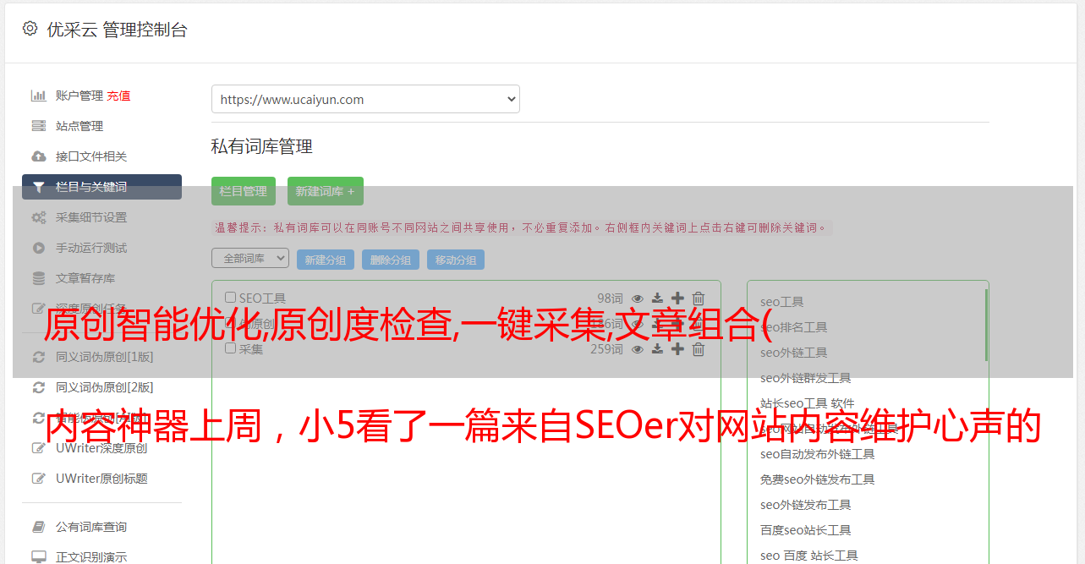1085x564 pixels.
Task: Click the 98词 count of SEO工具
Action: click(x=610, y=298)
